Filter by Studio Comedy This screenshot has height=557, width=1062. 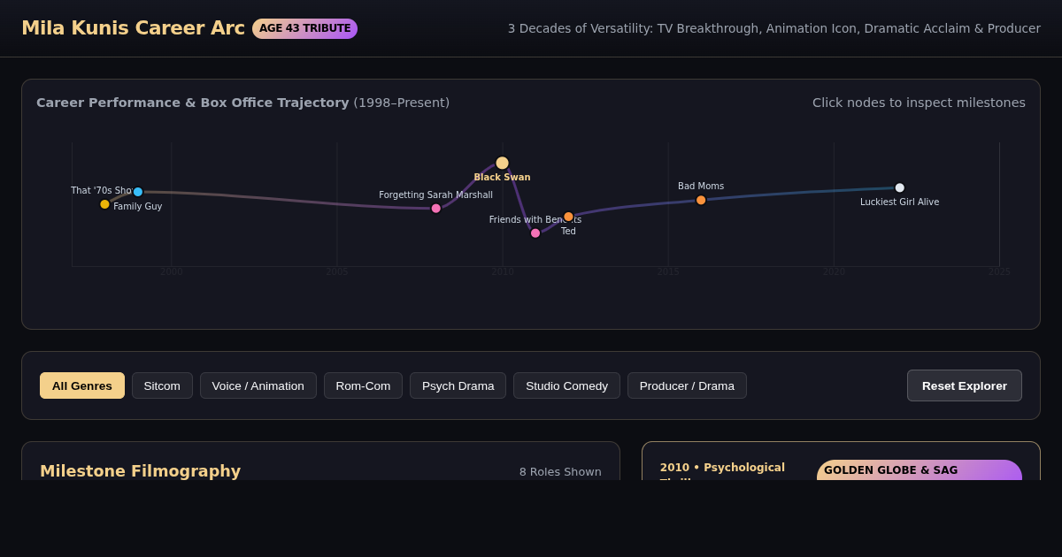coord(567,385)
